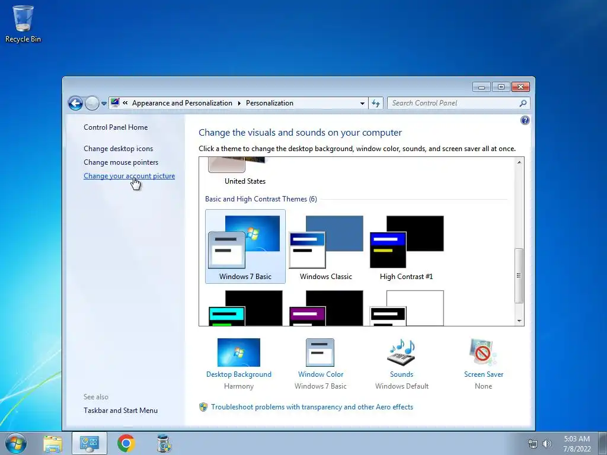Open the Sounds keyboard icon
This screenshot has width=607, height=455.
(401, 353)
